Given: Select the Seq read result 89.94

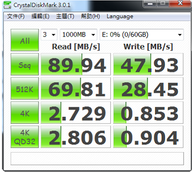Looking at the screenshot, I should point(76,64).
